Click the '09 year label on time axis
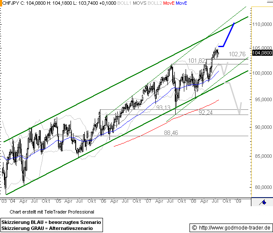 click(238, 201)
